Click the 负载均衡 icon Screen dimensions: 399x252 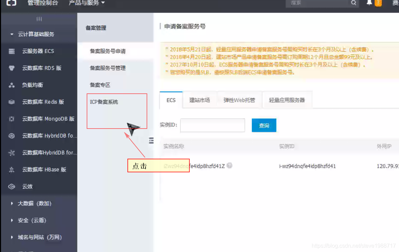pyautogui.click(x=11, y=85)
